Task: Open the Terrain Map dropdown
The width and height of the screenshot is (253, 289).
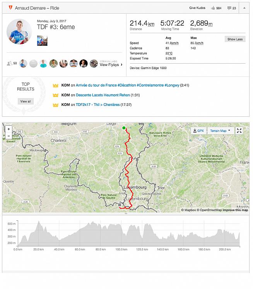Action: pyautogui.click(x=220, y=131)
